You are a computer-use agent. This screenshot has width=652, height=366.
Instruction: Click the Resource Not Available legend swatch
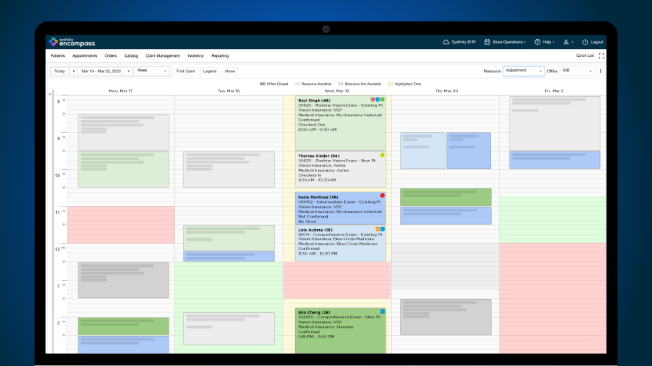pyautogui.click(x=340, y=84)
